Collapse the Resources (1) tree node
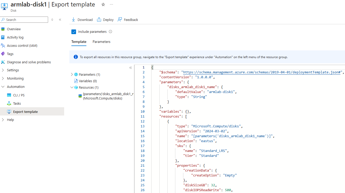Viewport: 345px width, 193px height. [x=72, y=88]
